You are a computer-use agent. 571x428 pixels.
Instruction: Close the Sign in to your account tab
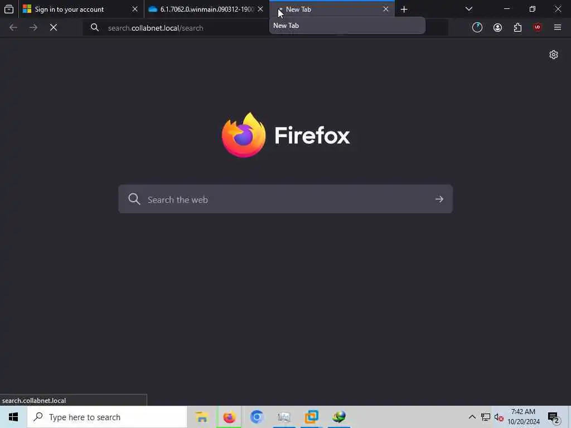[135, 9]
